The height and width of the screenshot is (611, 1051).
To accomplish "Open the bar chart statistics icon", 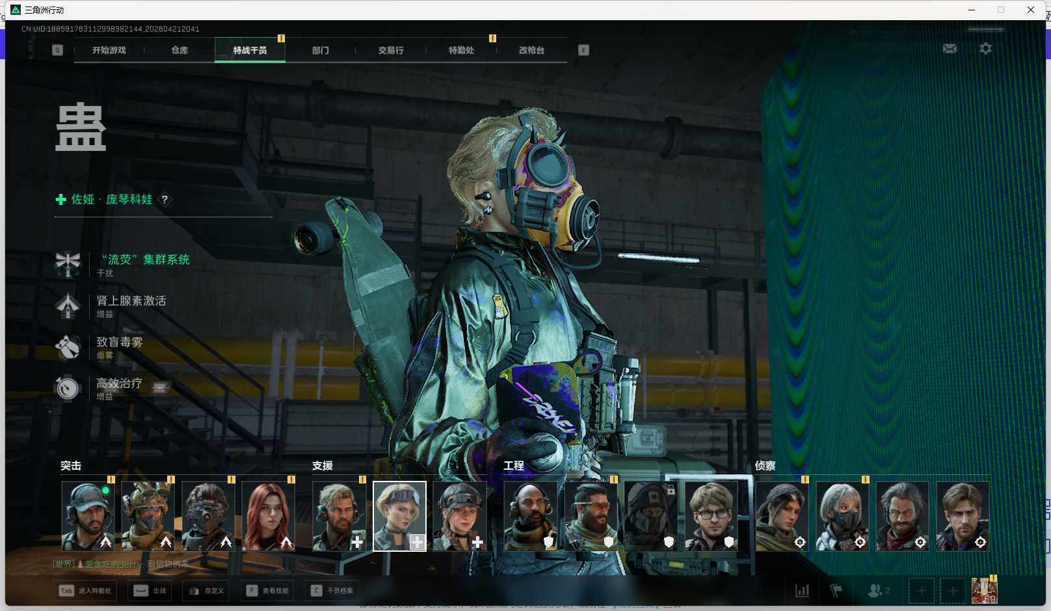I will (803, 590).
